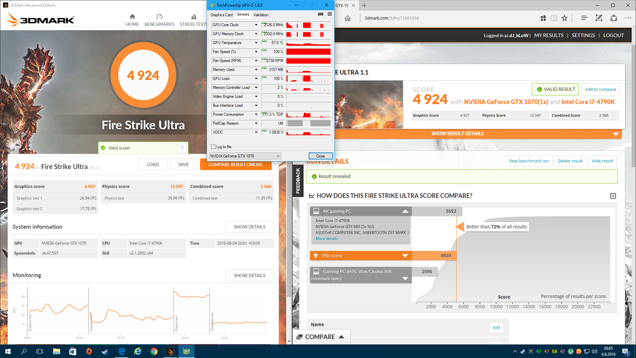This screenshot has height=358, width=636.
Task: Click COMPARE RESULT ONLINE button
Action: click(x=236, y=165)
